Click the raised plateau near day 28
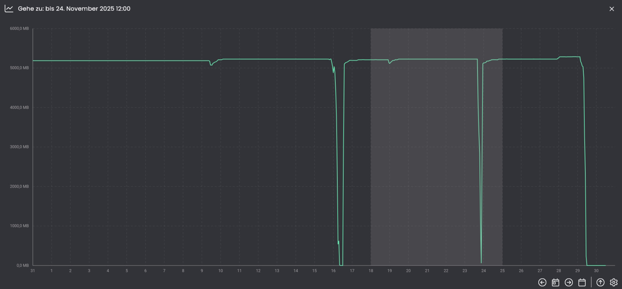Viewport: 622px width, 289px height. pos(569,57)
